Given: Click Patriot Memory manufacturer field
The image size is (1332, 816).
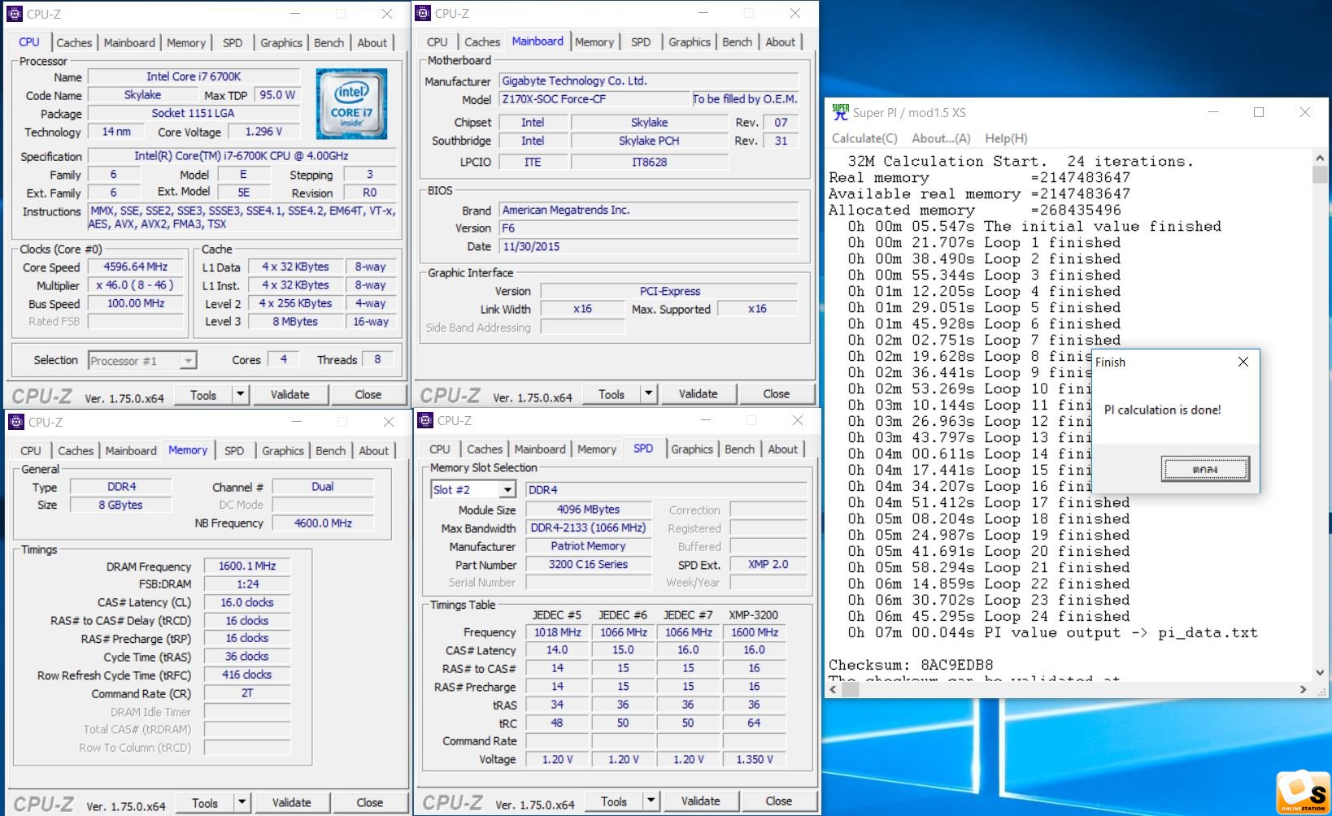Looking at the screenshot, I should point(589,546).
